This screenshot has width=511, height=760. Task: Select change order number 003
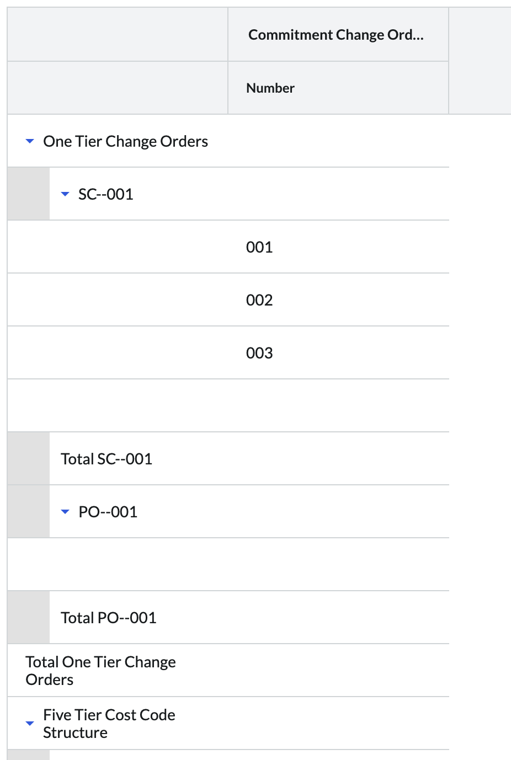[259, 353]
